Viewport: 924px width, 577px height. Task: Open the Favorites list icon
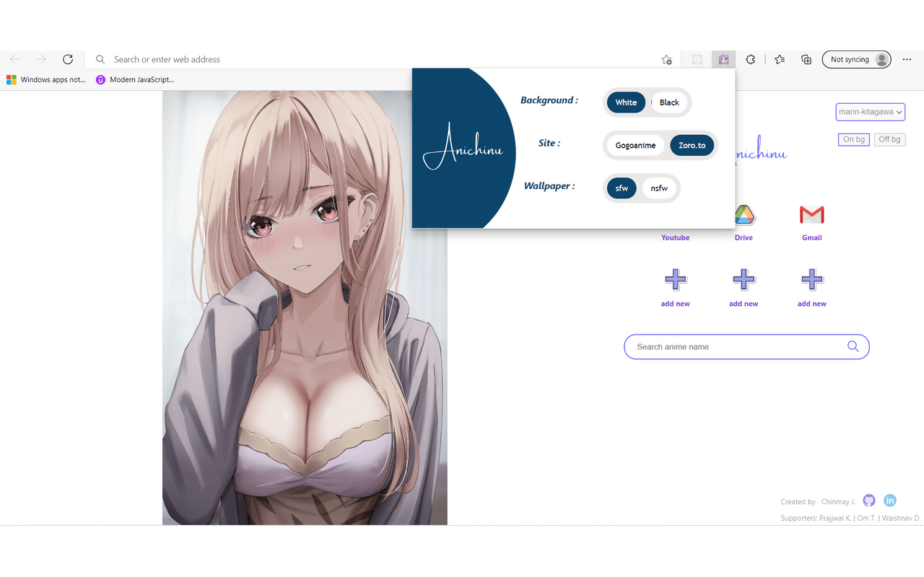coord(780,60)
